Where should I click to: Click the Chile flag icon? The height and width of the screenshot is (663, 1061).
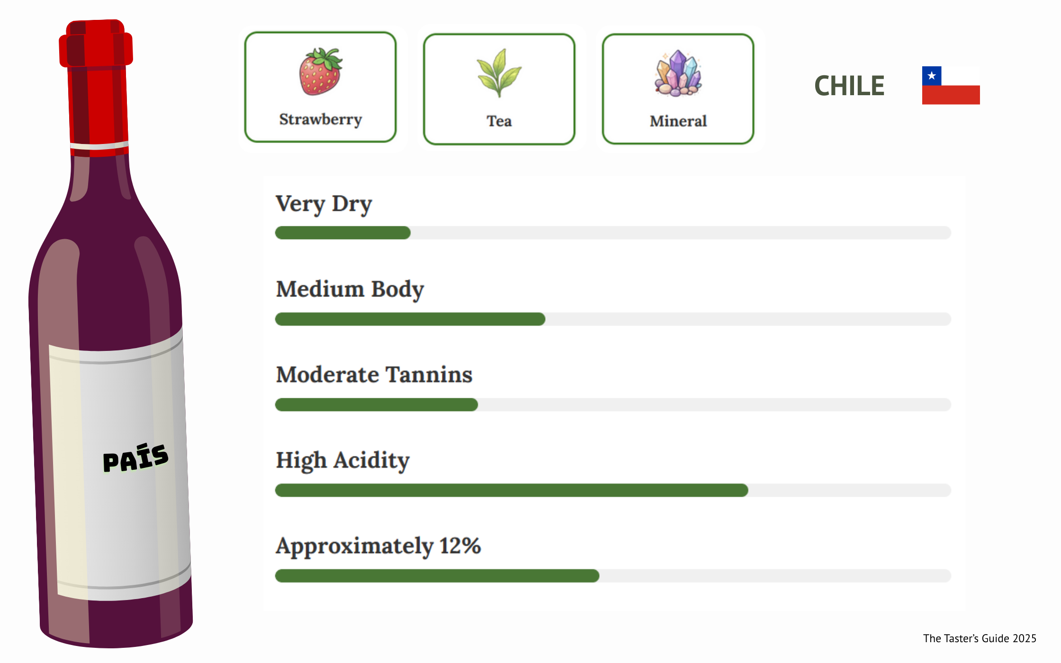(951, 85)
